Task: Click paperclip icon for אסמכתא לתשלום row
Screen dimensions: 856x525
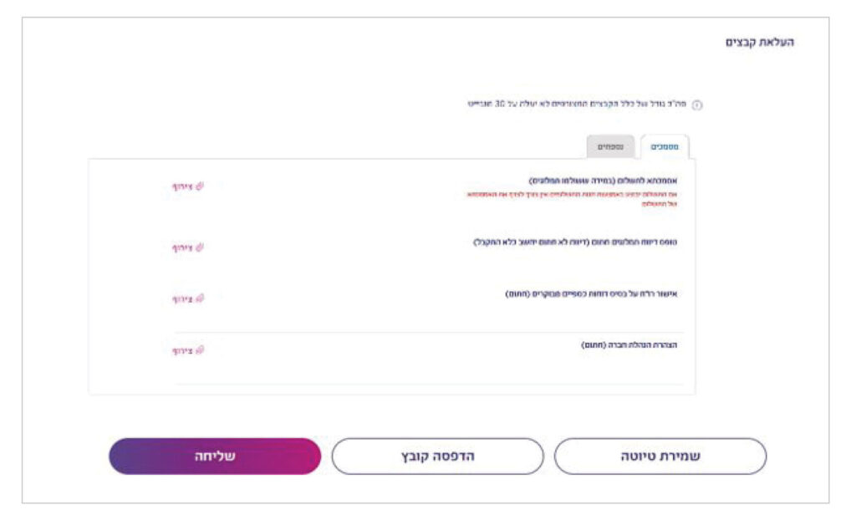Action: click(x=200, y=186)
